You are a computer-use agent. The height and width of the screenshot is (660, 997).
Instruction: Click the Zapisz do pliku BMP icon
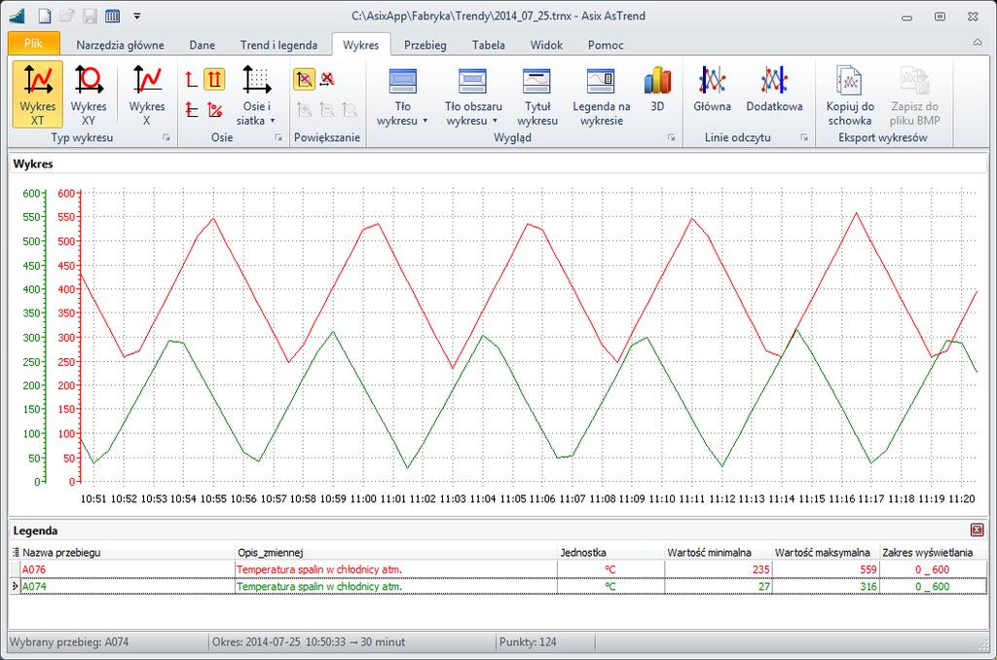point(915,94)
